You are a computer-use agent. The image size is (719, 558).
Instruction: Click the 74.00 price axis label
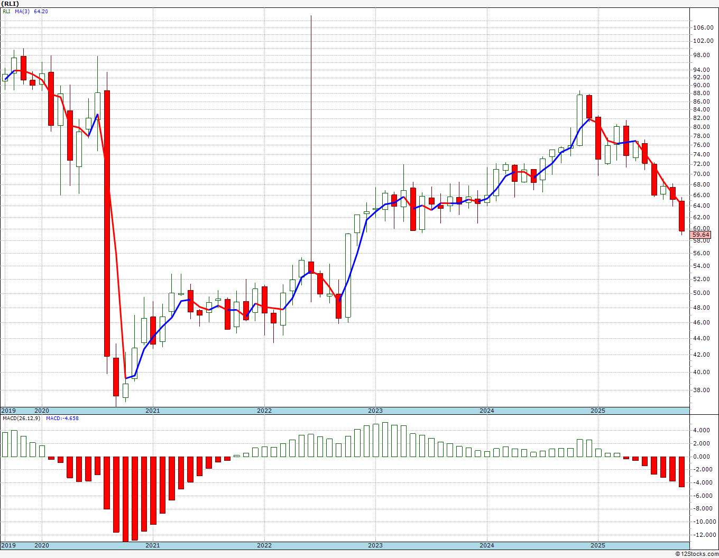tap(700, 154)
